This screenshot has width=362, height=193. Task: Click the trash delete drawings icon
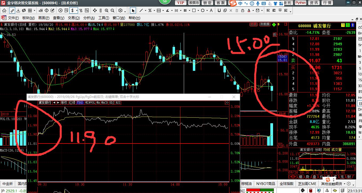(x=237, y=10)
